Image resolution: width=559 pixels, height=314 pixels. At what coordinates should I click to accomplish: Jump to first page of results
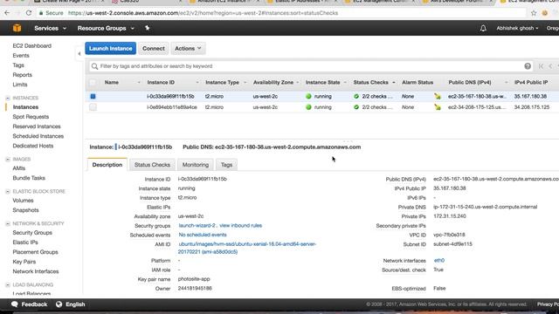[x=542, y=66]
